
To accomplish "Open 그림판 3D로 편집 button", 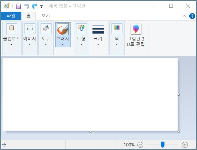I will pos(136,35).
